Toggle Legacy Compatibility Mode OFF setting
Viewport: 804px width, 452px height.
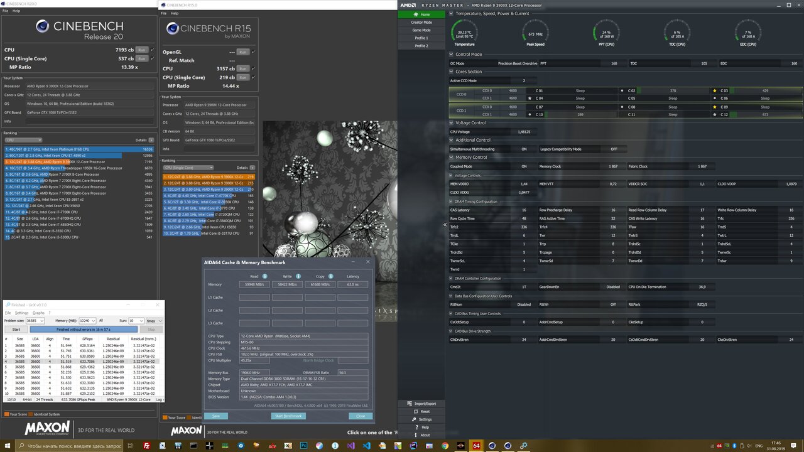pos(614,149)
